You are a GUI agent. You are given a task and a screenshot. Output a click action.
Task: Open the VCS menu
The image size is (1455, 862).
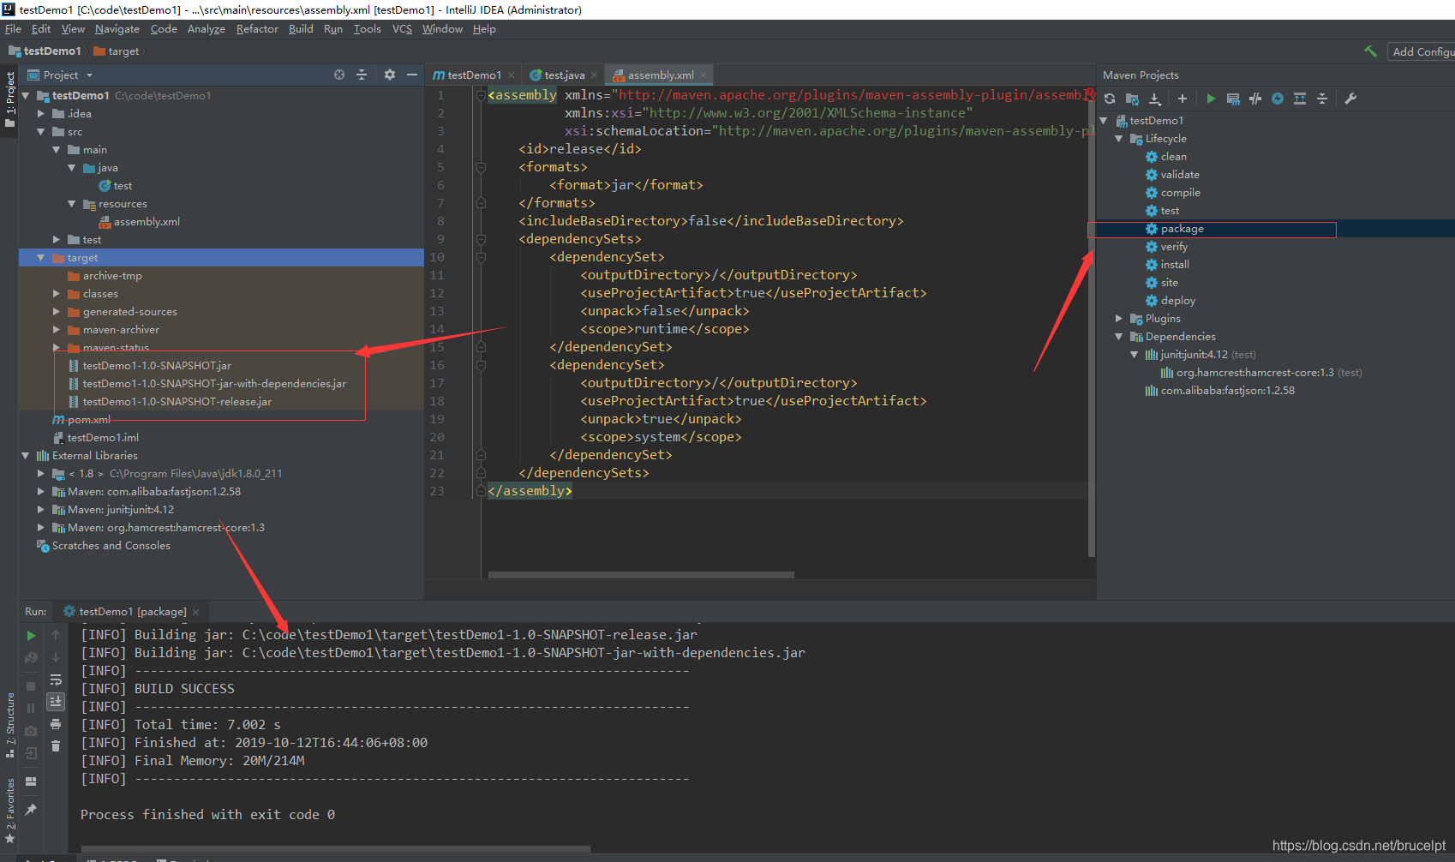[402, 29]
